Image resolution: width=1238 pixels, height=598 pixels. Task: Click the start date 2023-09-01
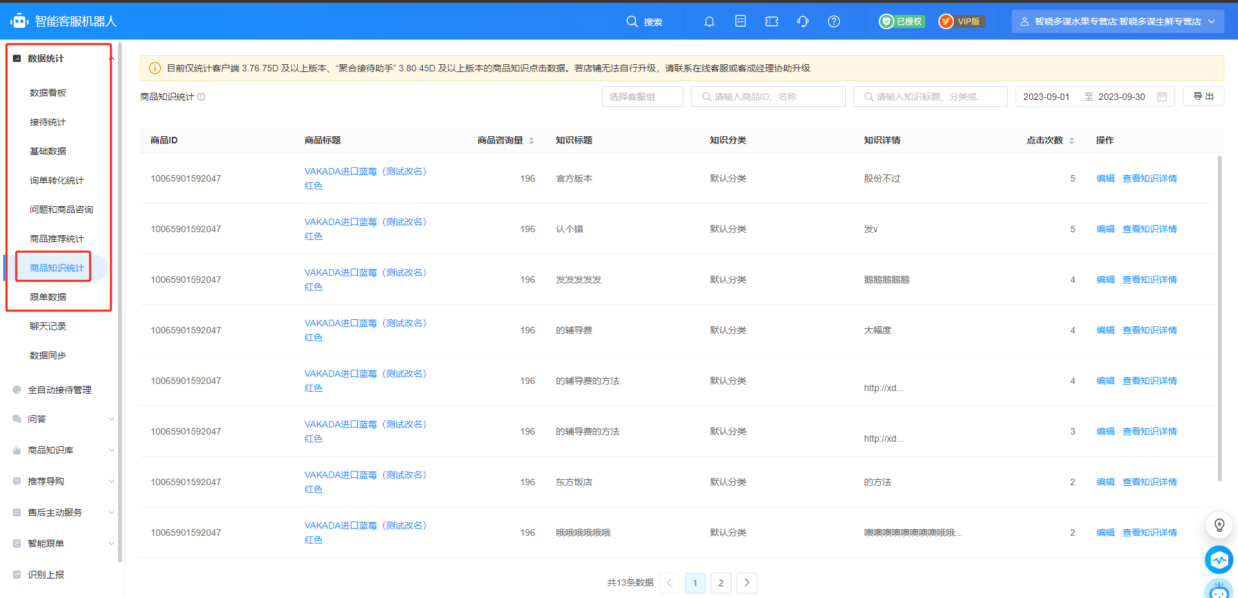tap(1046, 97)
